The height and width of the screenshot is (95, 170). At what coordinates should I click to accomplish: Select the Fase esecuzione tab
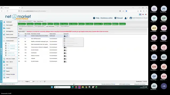[x=50, y=26]
